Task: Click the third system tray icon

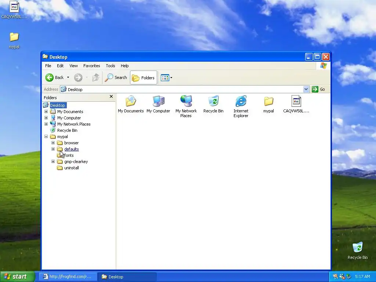Action: tap(349, 276)
